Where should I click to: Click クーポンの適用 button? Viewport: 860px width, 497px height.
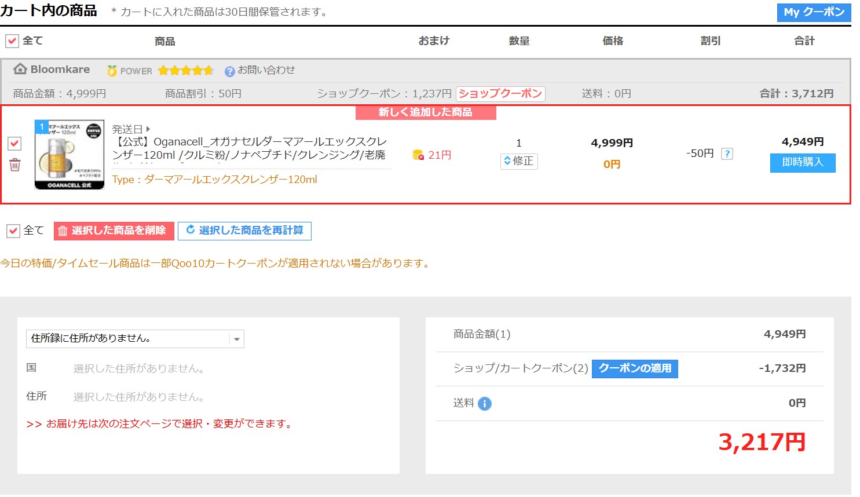pos(635,368)
